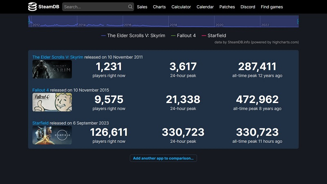The height and width of the screenshot is (184, 327).
Task: Open the Find games menu
Action: pos(272,7)
